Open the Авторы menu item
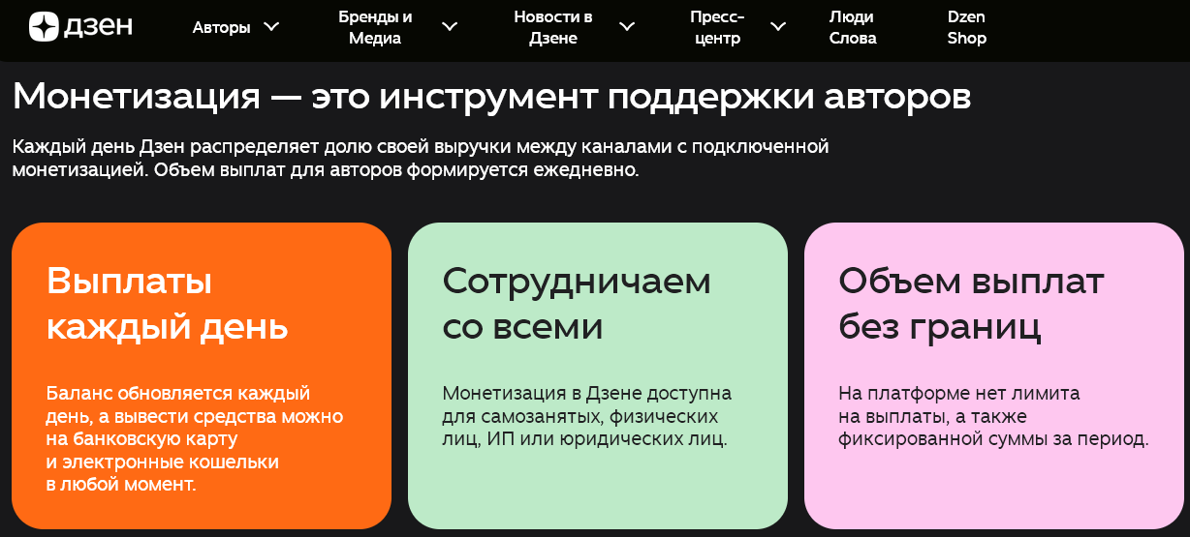 point(221,27)
